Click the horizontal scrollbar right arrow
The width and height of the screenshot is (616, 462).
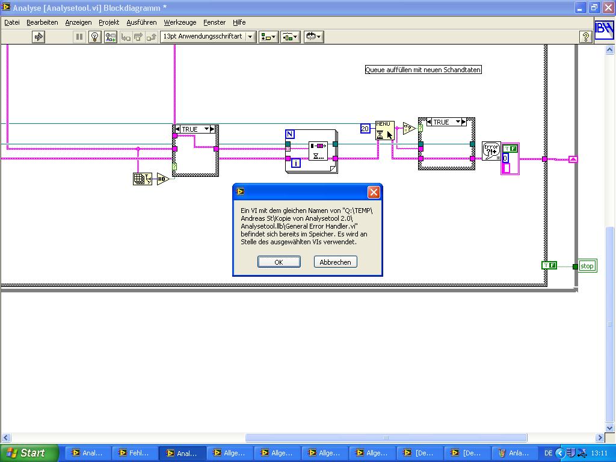(600, 438)
